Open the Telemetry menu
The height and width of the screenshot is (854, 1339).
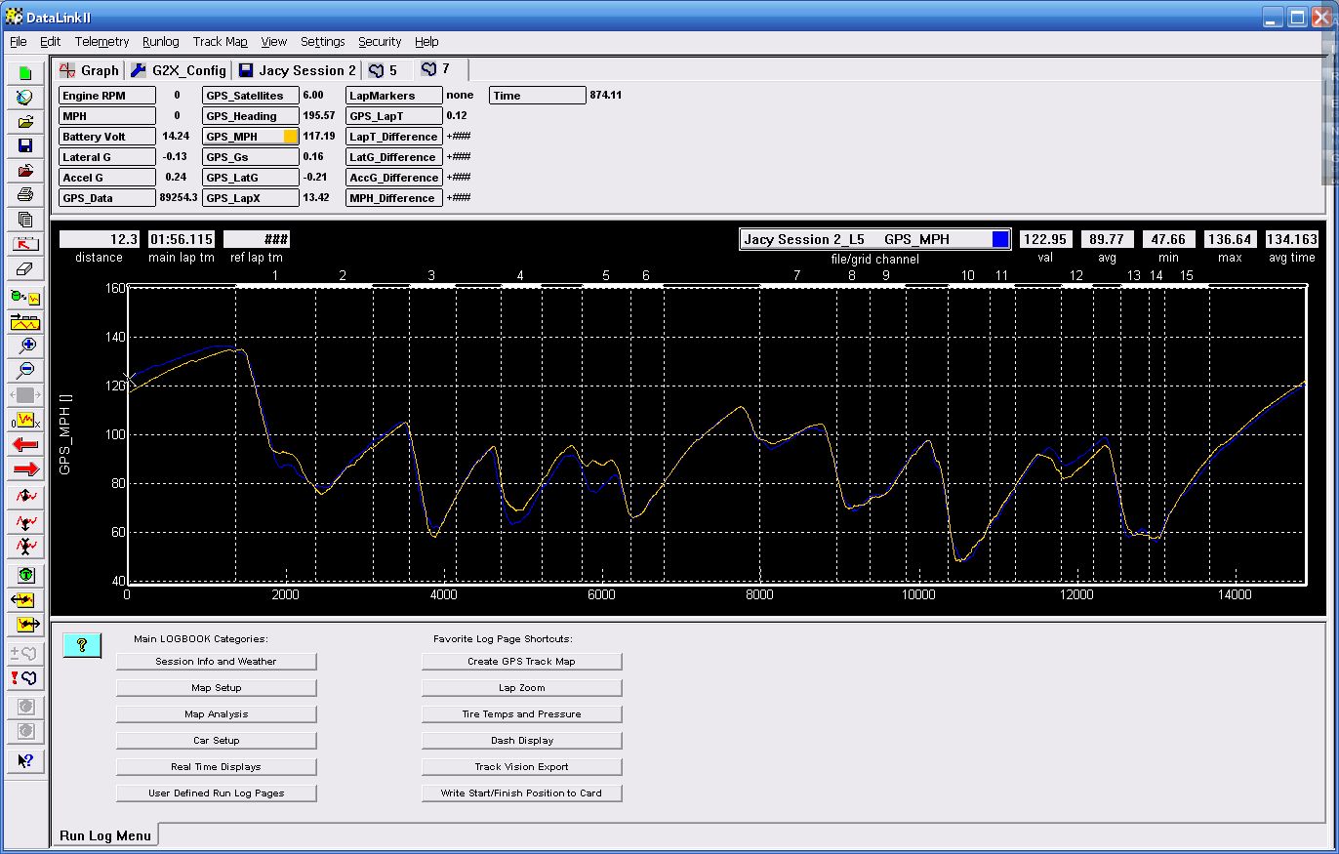click(101, 42)
